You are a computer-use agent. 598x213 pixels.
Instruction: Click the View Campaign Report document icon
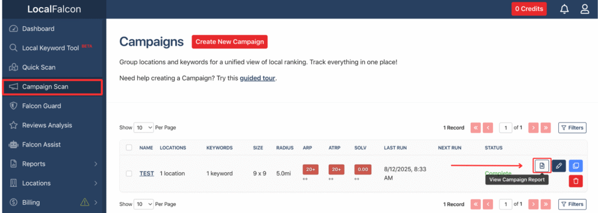pos(541,166)
